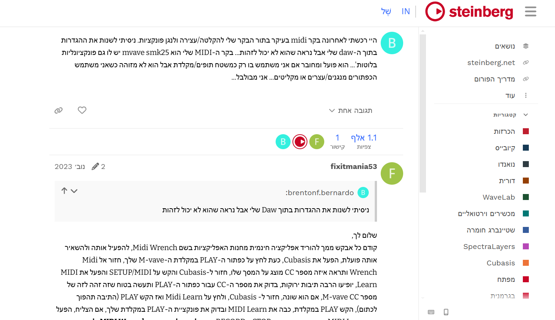555x320 pixels.
Task: Click the keyboard shortcuts icon in sidebar footer
Action: click(431, 312)
